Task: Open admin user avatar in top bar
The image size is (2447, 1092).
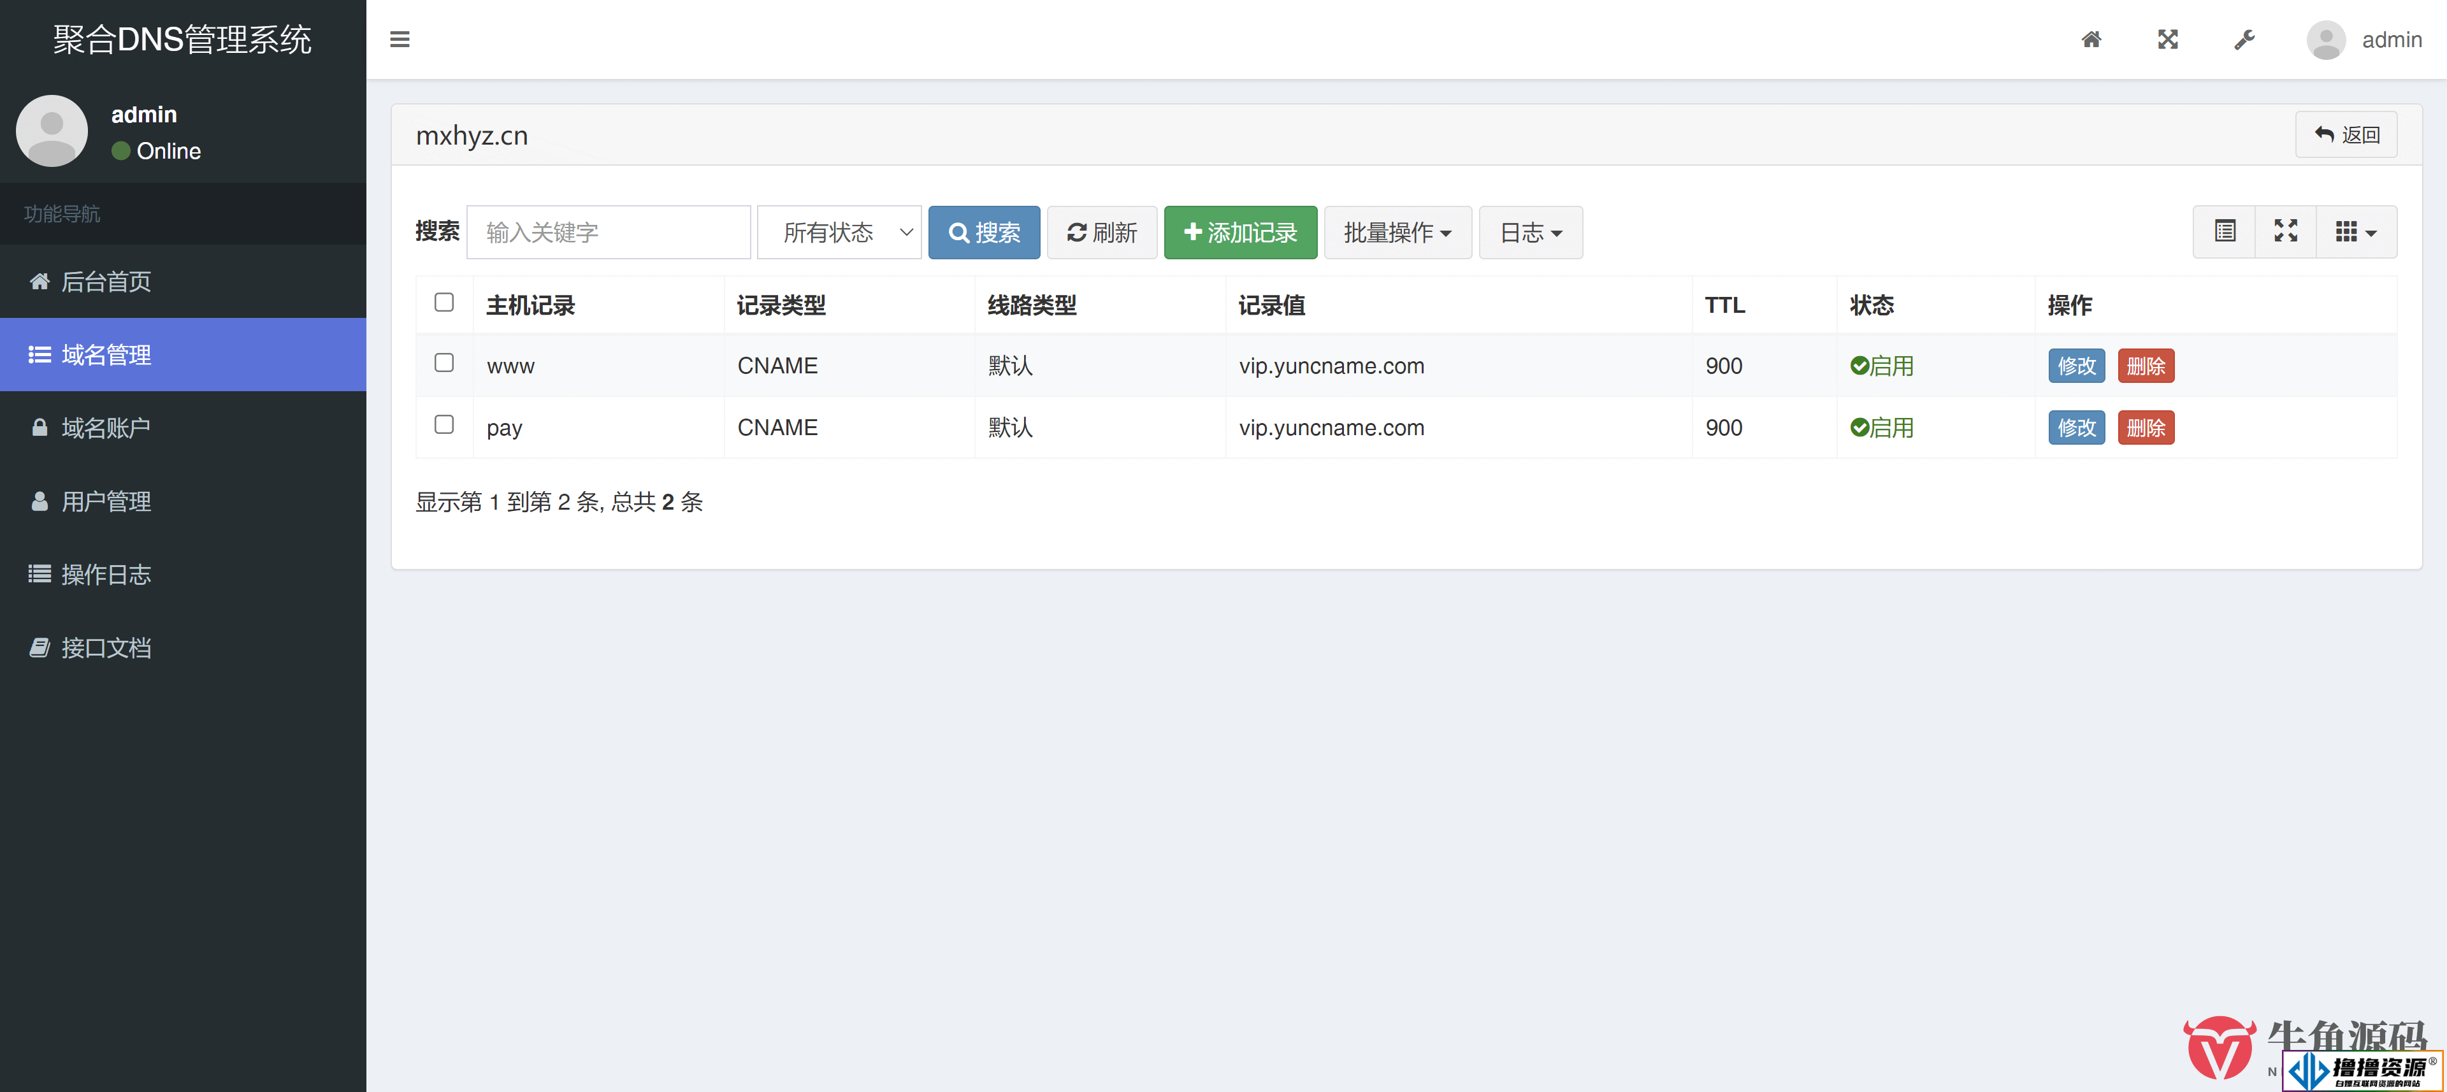Action: click(2325, 40)
